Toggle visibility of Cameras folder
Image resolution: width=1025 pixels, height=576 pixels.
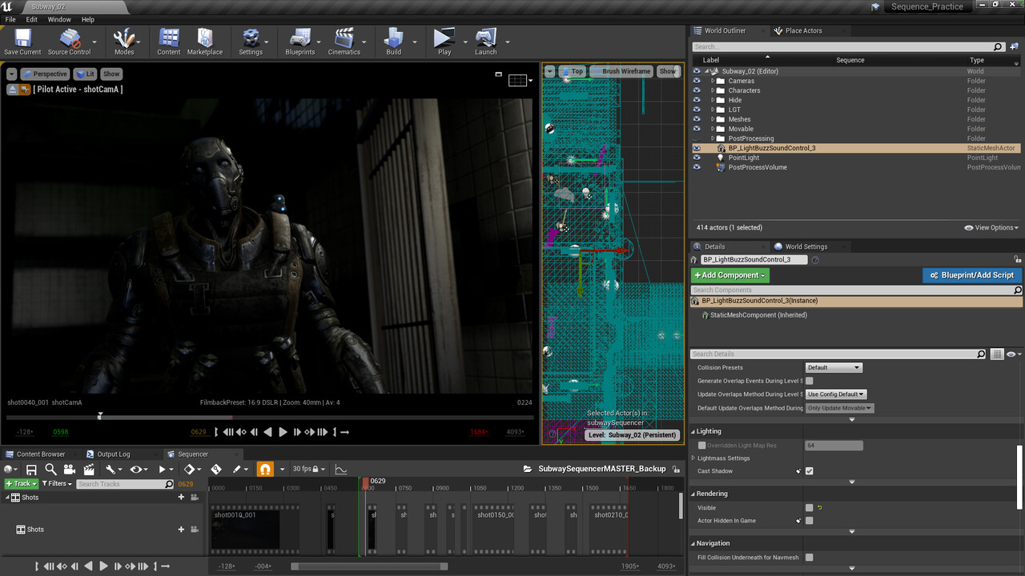(697, 81)
